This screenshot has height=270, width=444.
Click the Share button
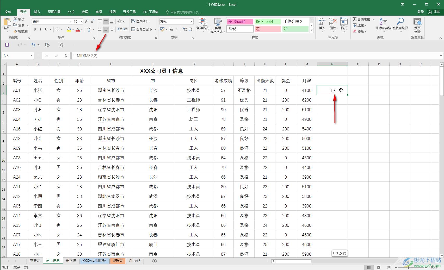434,12
